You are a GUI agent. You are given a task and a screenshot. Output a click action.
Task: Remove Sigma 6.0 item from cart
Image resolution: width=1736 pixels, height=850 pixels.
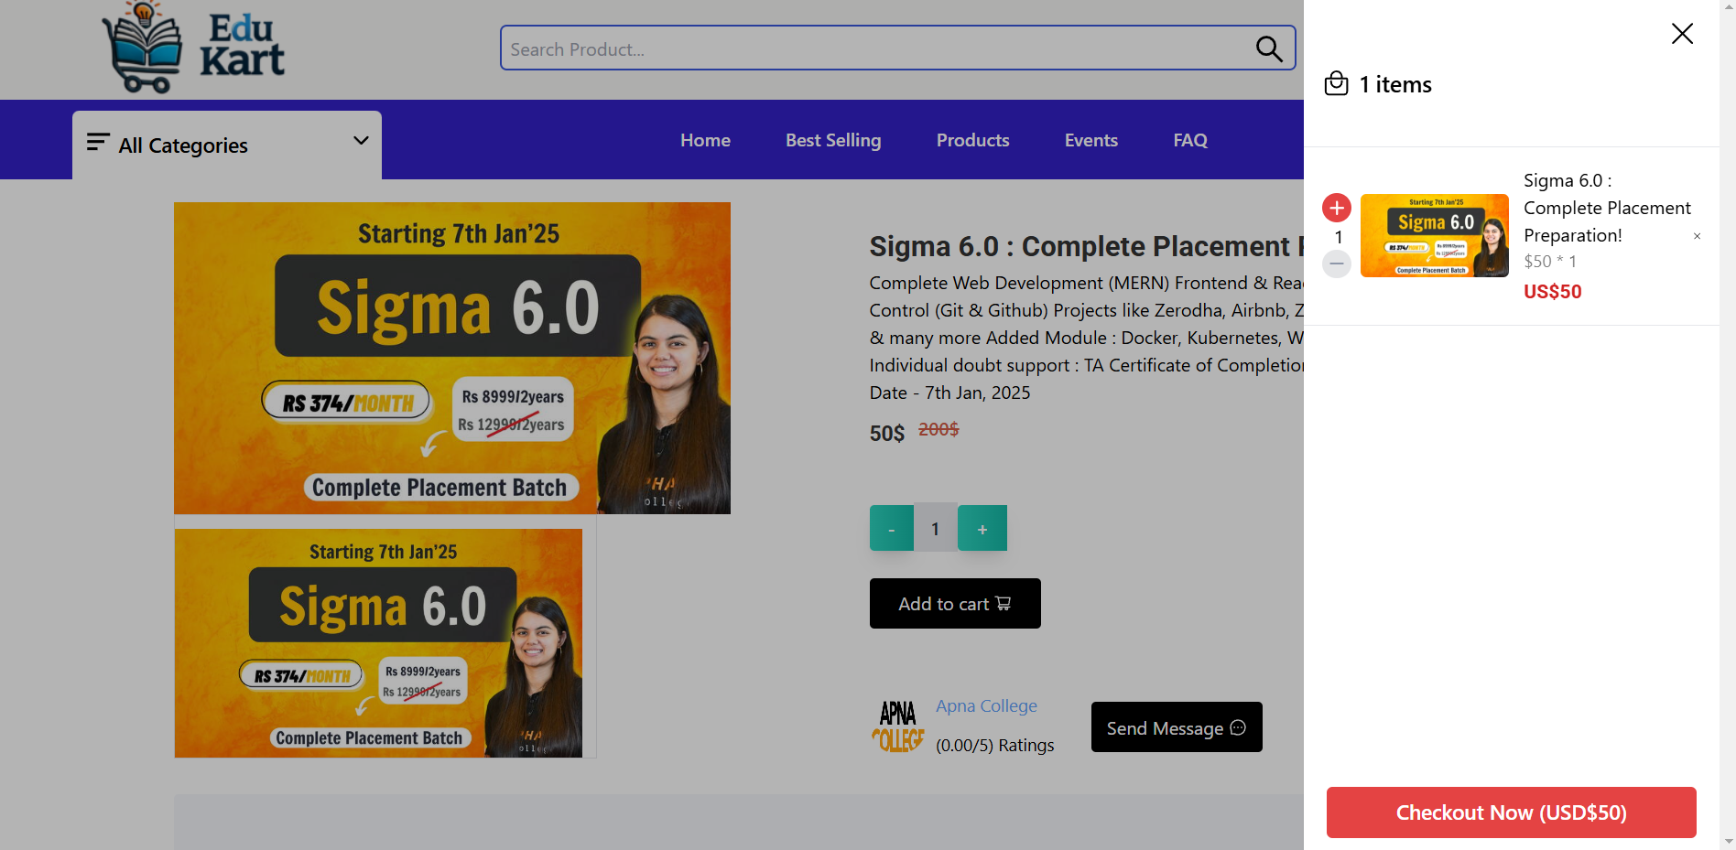[x=1697, y=236]
